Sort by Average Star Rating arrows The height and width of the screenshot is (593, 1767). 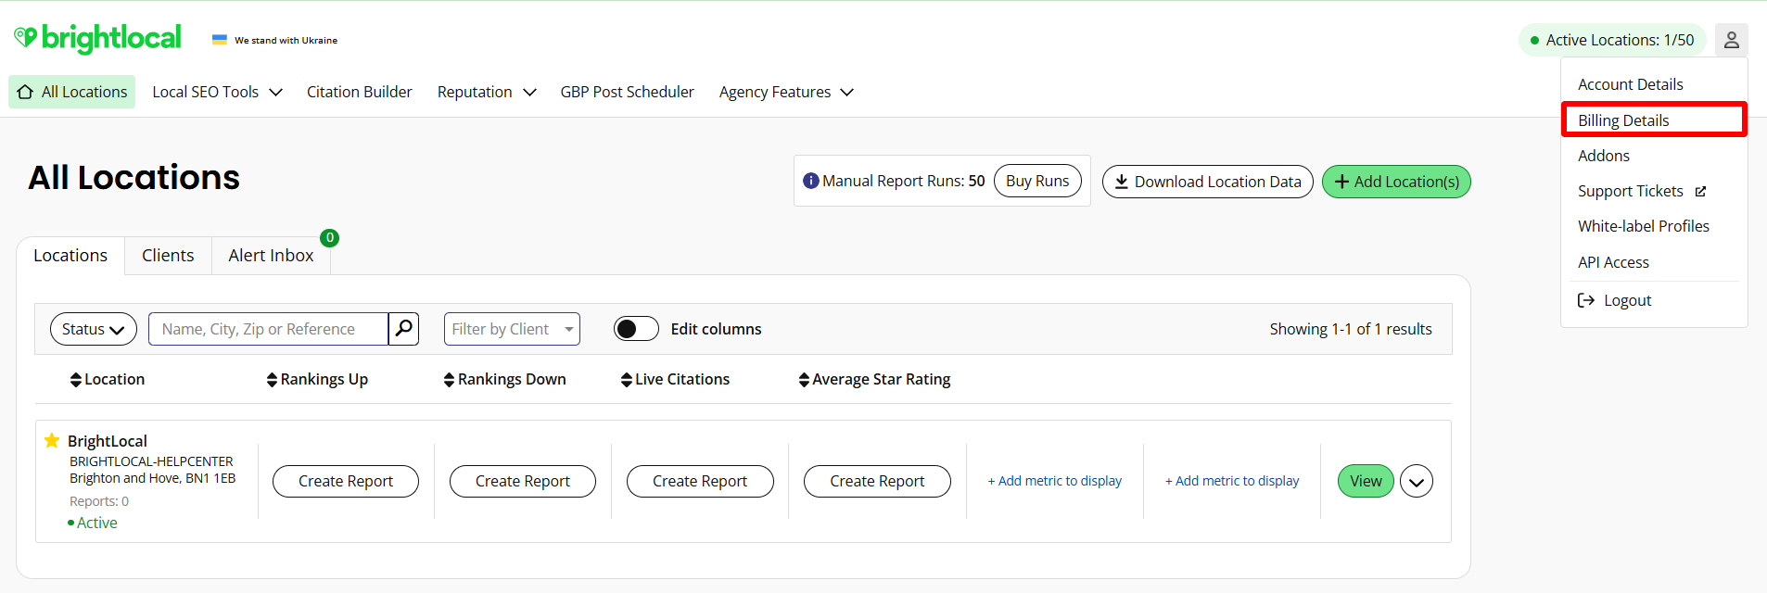(804, 380)
